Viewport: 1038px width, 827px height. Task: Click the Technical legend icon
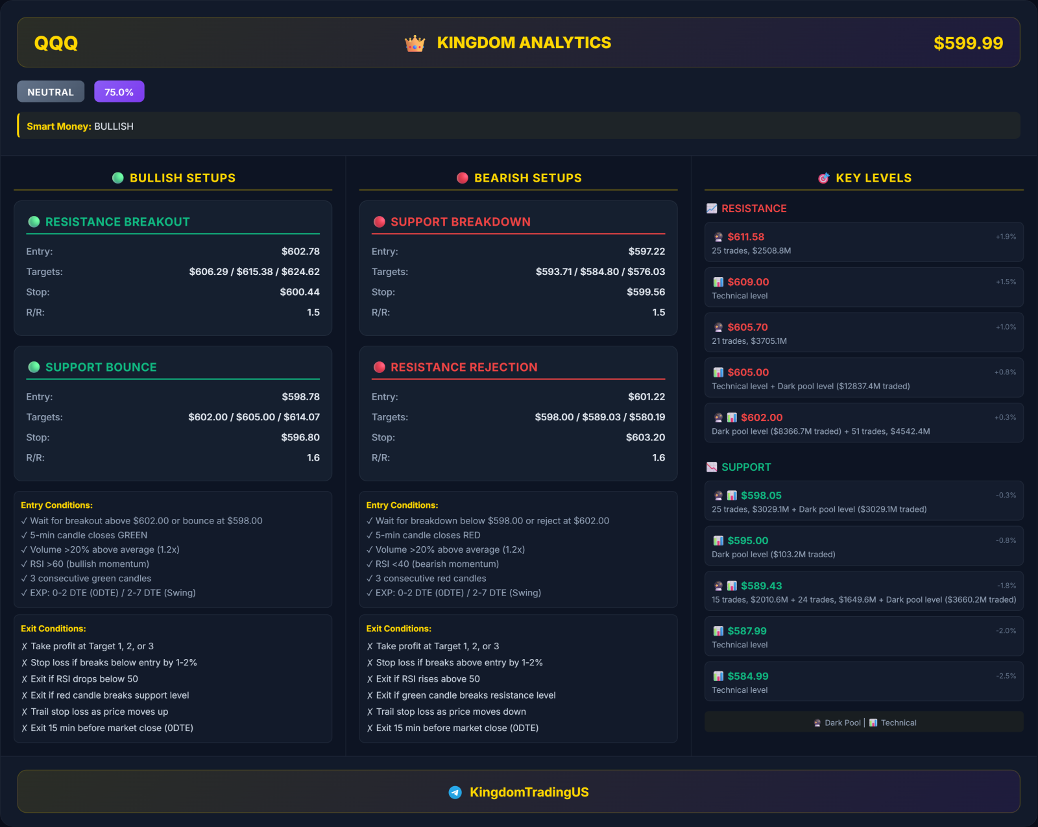point(873,723)
